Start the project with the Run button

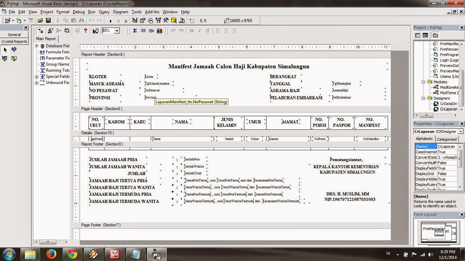point(111,21)
